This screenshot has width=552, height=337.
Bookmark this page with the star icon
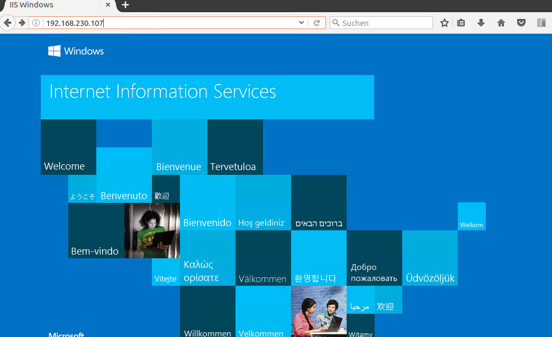click(445, 23)
